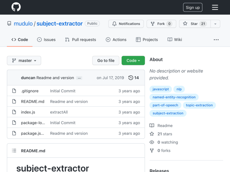The image size is (230, 172).
Task: Click the .gitignore file icon
Action: 14,91
